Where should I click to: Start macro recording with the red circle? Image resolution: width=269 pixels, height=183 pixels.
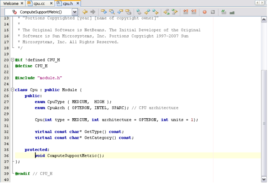click(x=204, y=12)
